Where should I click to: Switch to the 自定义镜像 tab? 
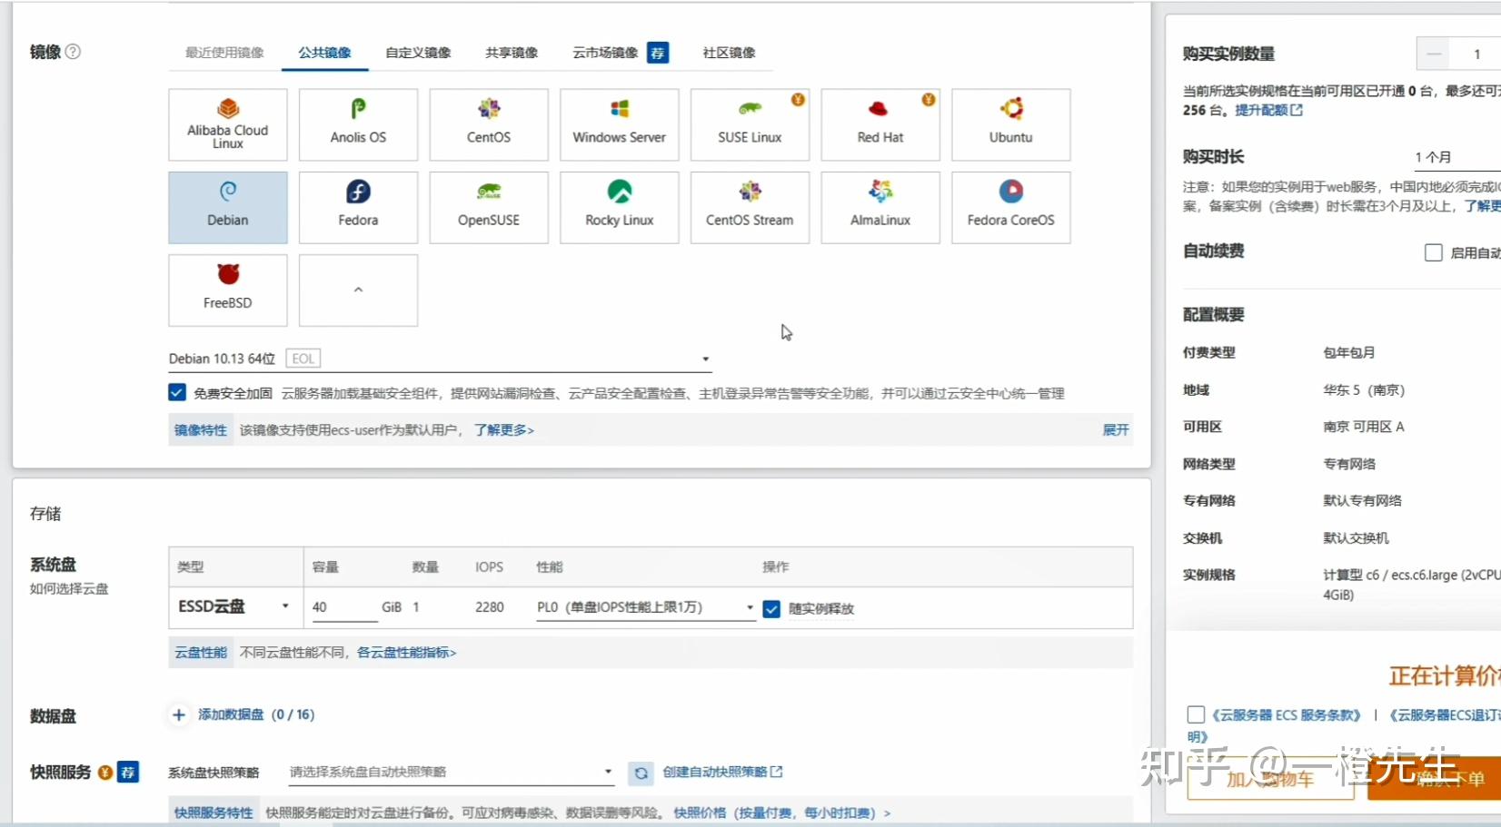pos(418,53)
